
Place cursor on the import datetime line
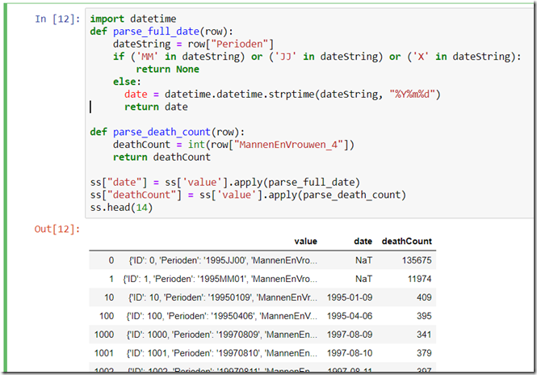(x=135, y=19)
